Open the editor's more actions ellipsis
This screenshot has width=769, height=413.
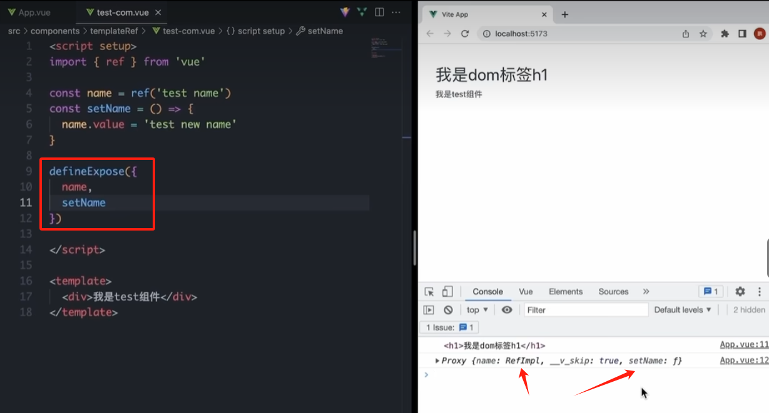point(397,12)
